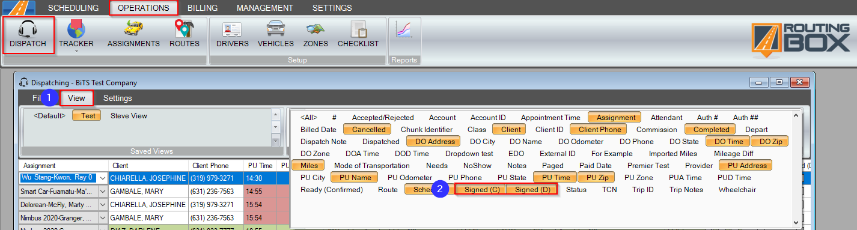Maximize the Dispatching window
Screen dimensions: 857x230
(x=779, y=82)
